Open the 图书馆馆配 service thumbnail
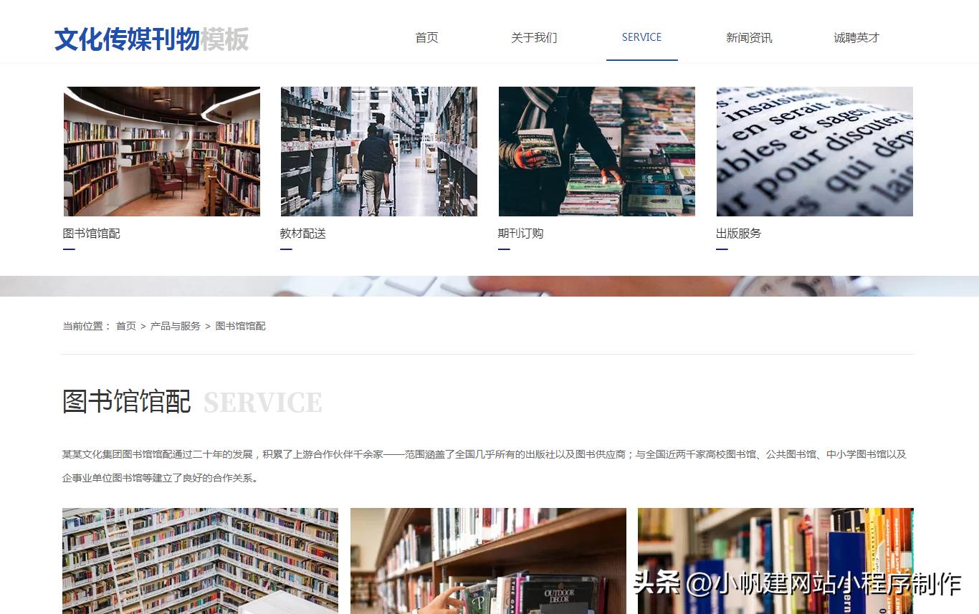 click(x=162, y=151)
